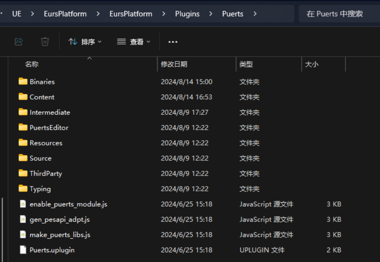Screen dimensions: 380x262
Task: Click the 2 KB size of Puerts.uplugin
Action: 334,250
